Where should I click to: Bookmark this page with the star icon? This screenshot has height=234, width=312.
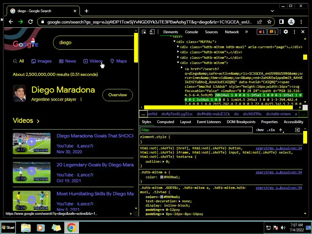[x=269, y=22]
